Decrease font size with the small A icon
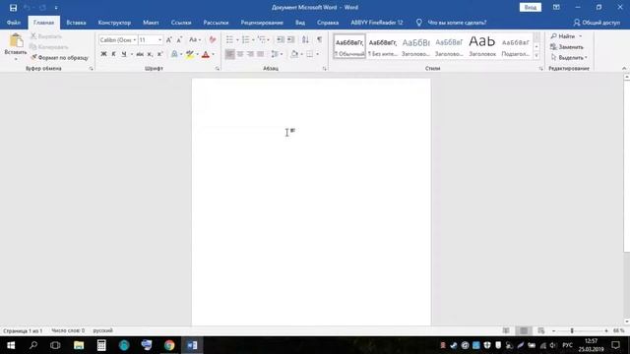The image size is (630, 354). pos(179,39)
